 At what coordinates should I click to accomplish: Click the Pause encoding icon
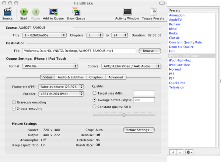coord(36,11)
